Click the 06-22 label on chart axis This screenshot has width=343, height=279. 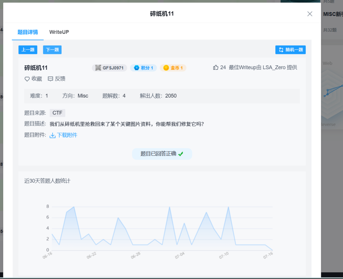pyautogui.click(x=91, y=256)
